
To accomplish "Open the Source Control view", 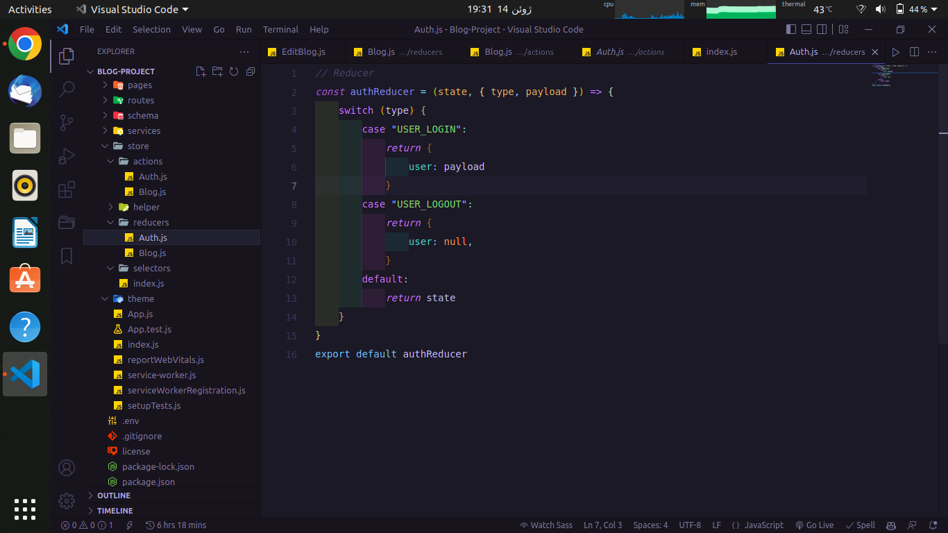I will point(67,122).
